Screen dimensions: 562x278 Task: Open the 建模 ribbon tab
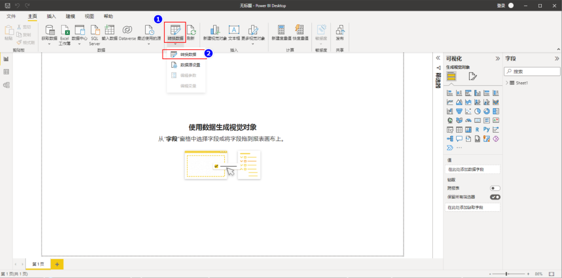point(70,16)
